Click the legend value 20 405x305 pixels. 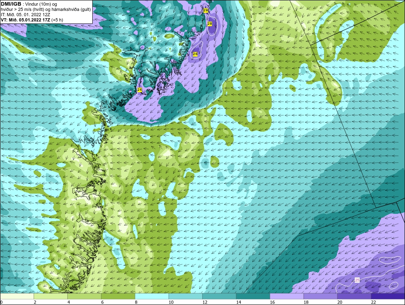[x=339, y=303]
